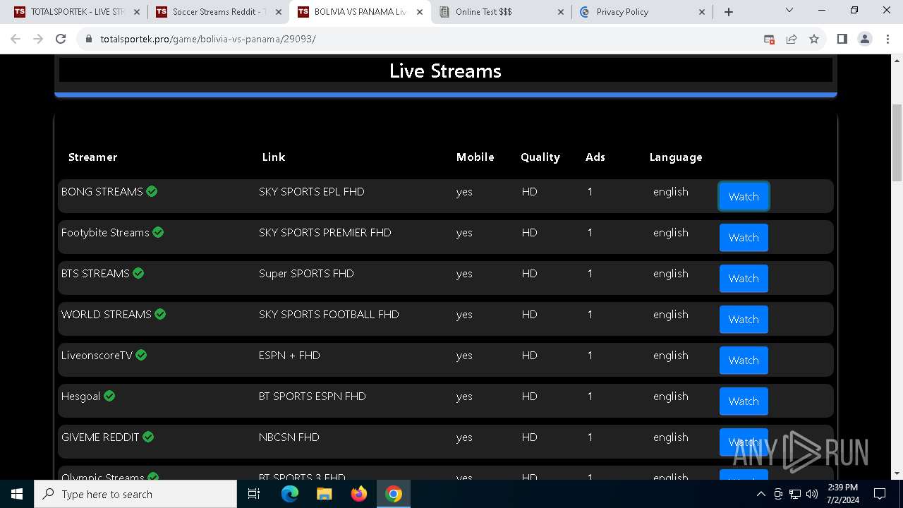Watch the Hesgoal stream
This screenshot has width=903, height=508.
(744, 401)
